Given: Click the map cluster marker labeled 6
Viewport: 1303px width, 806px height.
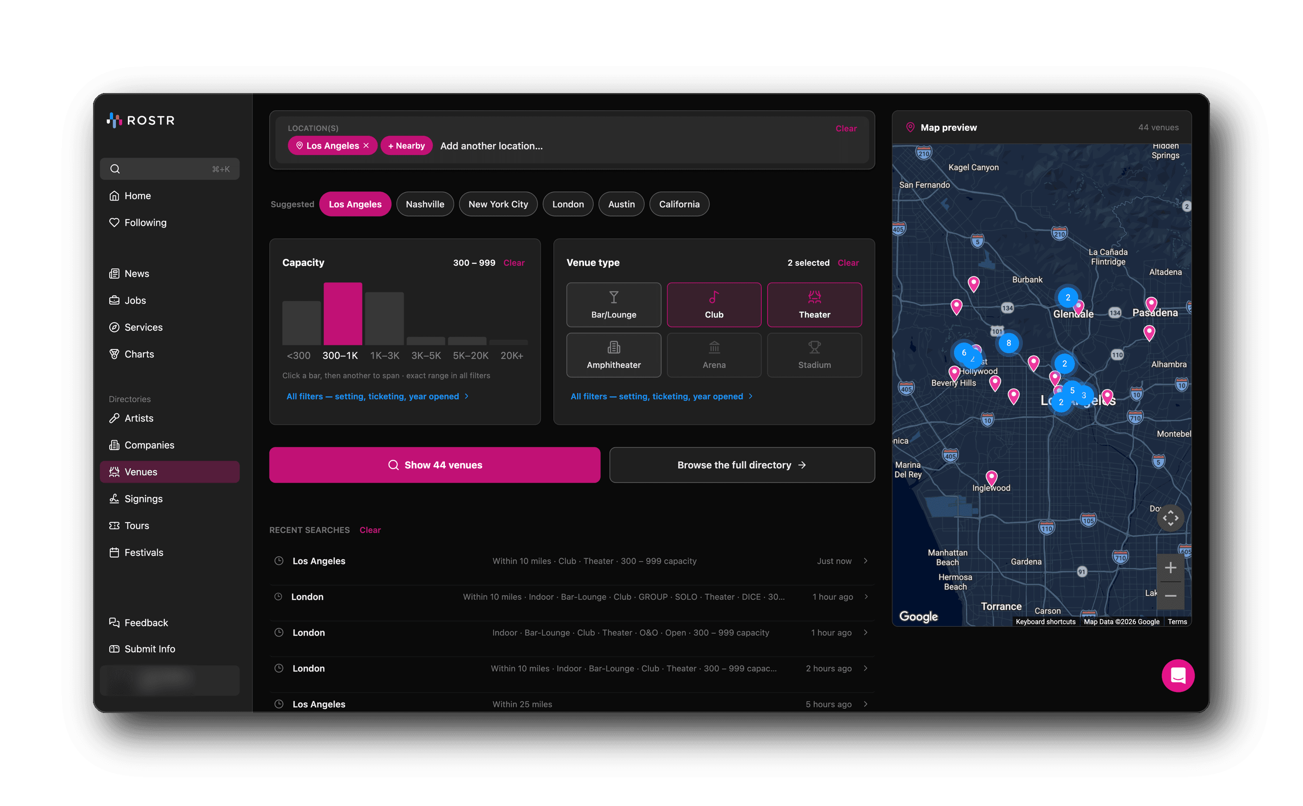Looking at the screenshot, I should click(x=963, y=352).
